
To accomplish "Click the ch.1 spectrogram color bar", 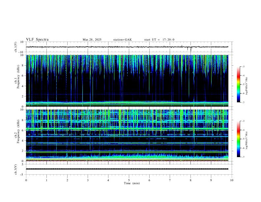I will [x=238, y=84].
